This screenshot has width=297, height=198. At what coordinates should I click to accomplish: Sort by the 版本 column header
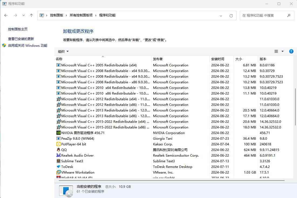coord(276,59)
